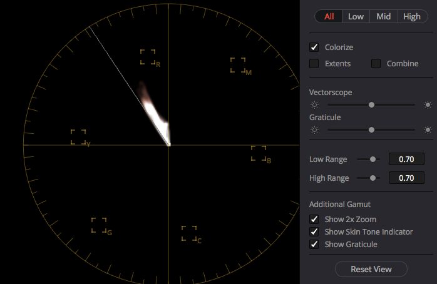Click the Vectorscope label text

(331, 93)
